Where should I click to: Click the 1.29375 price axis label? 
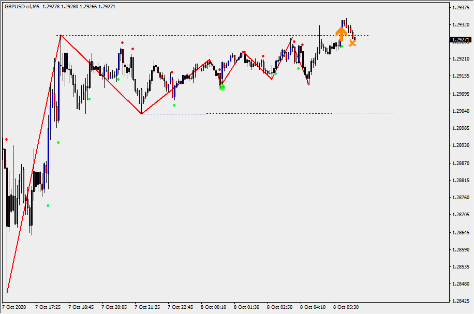click(460, 8)
